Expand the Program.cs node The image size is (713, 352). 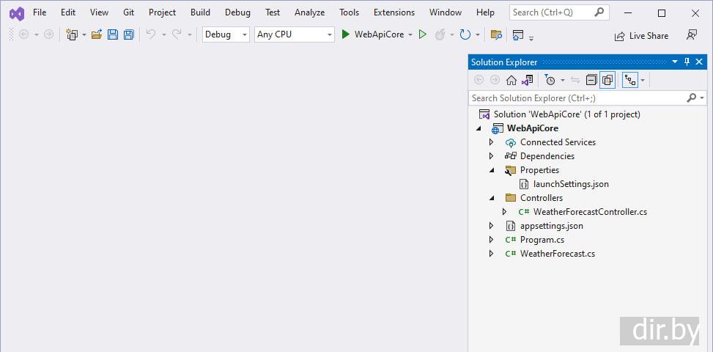tap(491, 240)
